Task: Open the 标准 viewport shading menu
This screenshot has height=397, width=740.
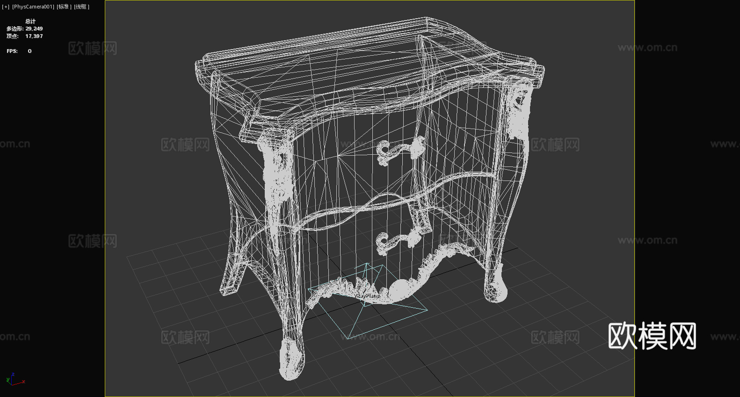Action: pyautogui.click(x=64, y=7)
